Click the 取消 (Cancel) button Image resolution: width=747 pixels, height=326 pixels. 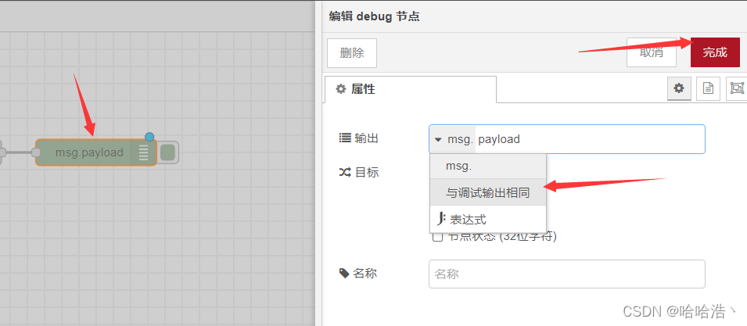click(652, 53)
